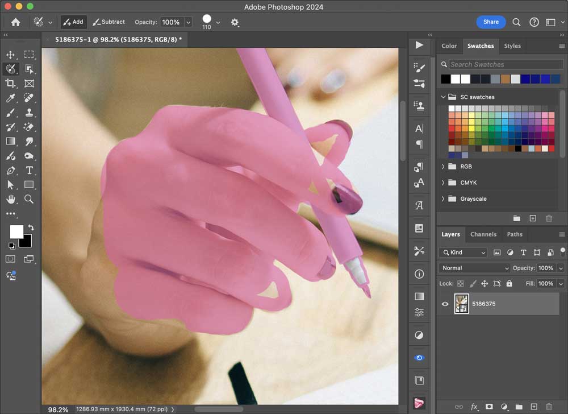Click the foreground color swatch
The width and height of the screenshot is (568, 414).
tap(16, 231)
